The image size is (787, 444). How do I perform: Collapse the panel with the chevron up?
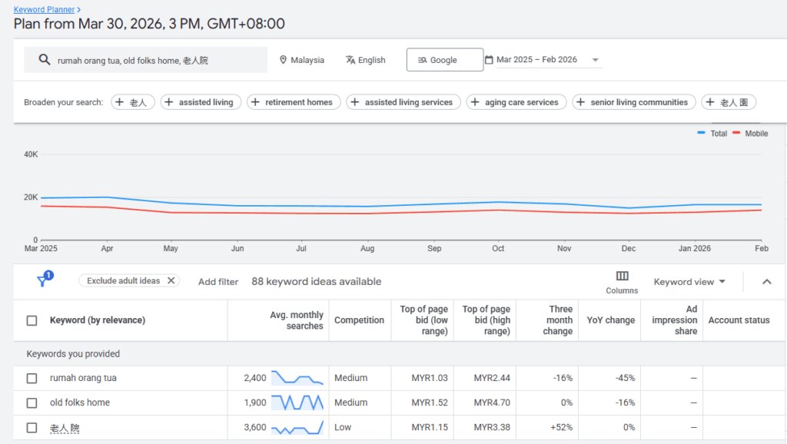click(x=767, y=282)
